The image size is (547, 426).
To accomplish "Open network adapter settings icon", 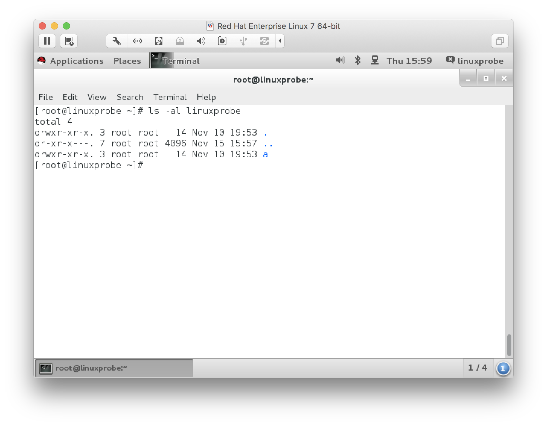I will (x=138, y=41).
